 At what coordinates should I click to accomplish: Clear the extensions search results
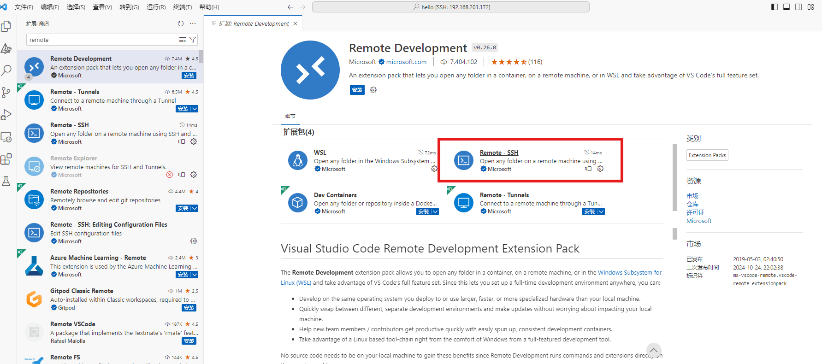pyautogui.click(x=183, y=40)
